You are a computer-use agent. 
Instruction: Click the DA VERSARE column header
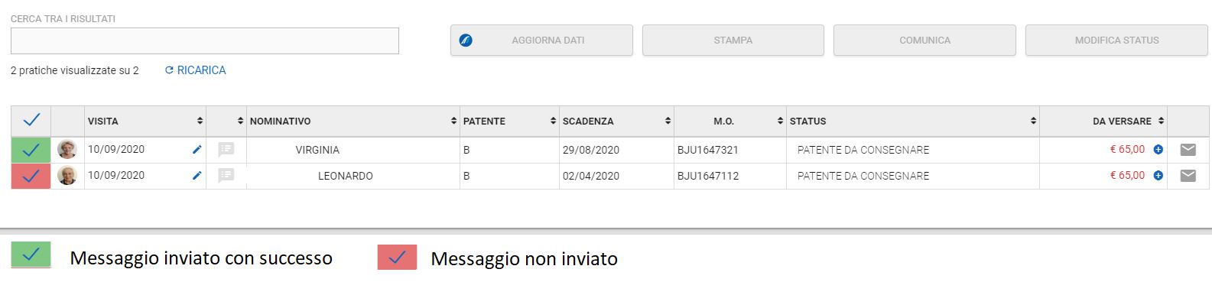pos(1121,121)
